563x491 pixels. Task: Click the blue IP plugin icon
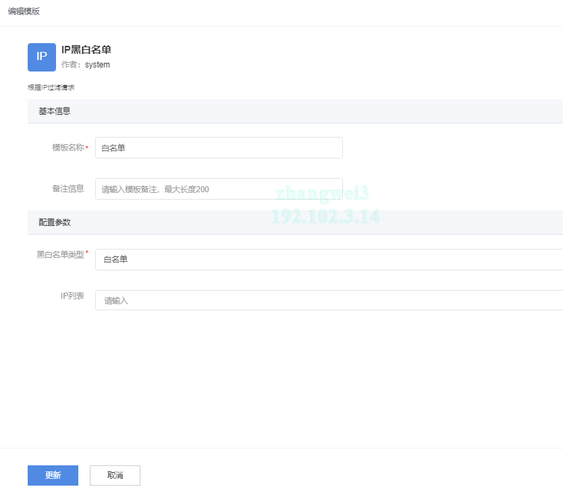pyautogui.click(x=42, y=57)
